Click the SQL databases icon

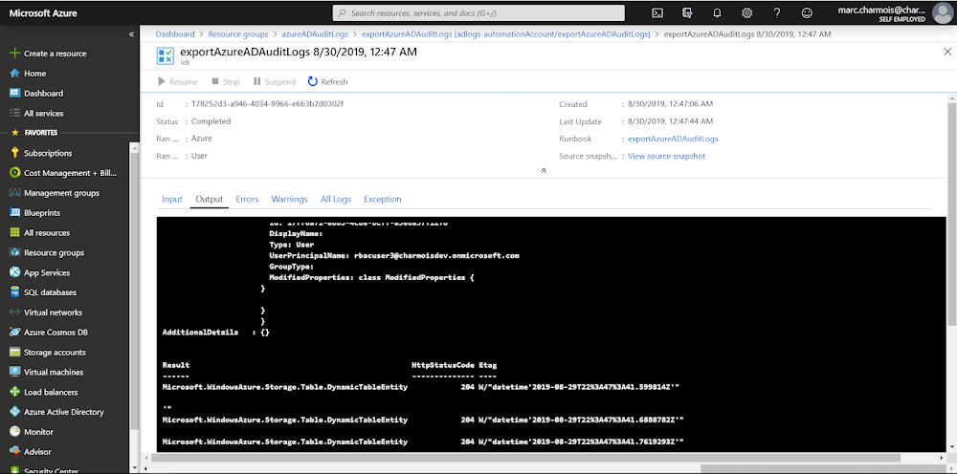[x=15, y=292]
